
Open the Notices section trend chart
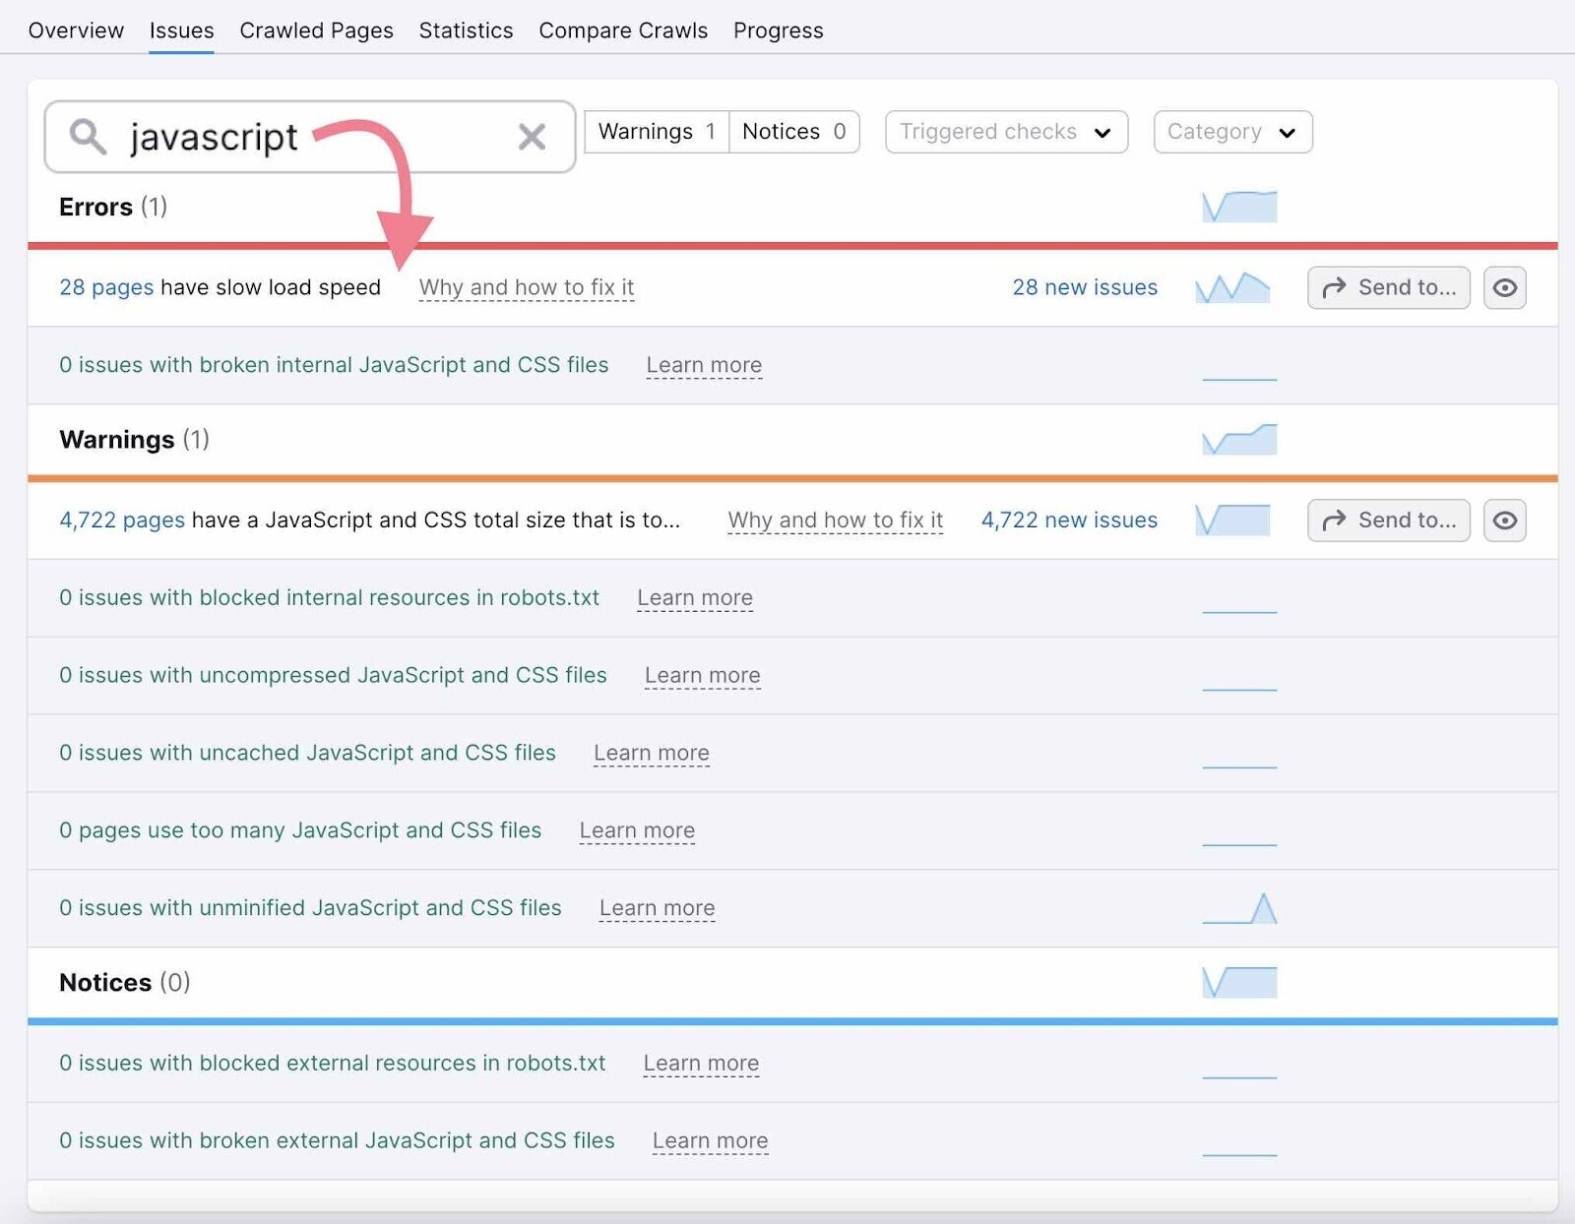tap(1239, 982)
